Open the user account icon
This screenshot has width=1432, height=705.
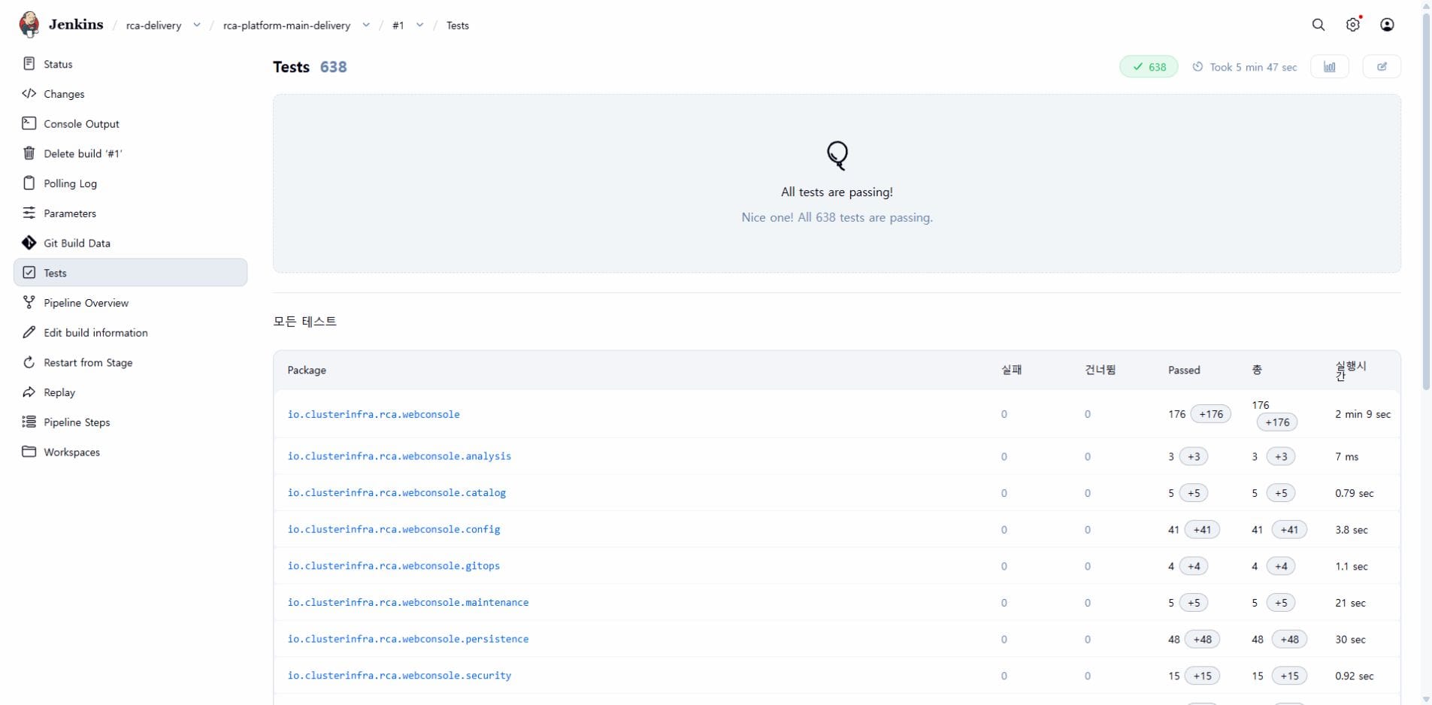[1388, 25]
